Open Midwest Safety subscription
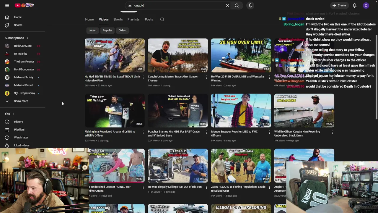The width and height of the screenshot is (378, 213). point(23,77)
